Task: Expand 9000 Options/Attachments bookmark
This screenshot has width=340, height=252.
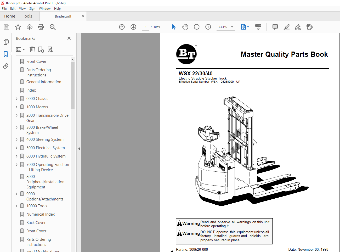Action: (16, 194)
